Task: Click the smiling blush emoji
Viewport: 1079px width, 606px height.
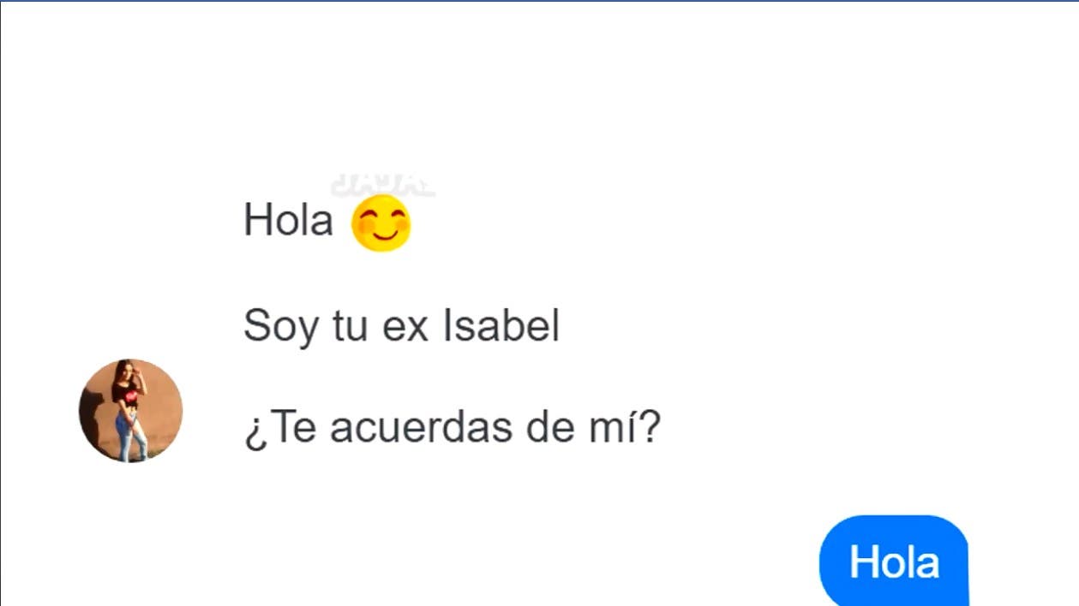Action: (381, 223)
